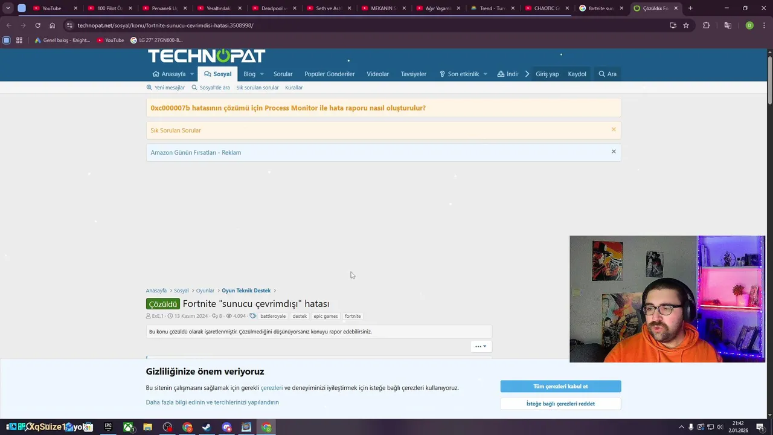Viewport: 773px width, 435px height.
Task: Open the 0xc000007b Process Monitor notice link
Action: (288, 108)
